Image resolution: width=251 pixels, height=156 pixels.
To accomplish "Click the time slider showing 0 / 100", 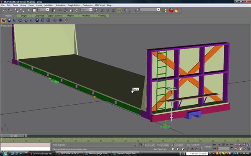I will point(14,136).
